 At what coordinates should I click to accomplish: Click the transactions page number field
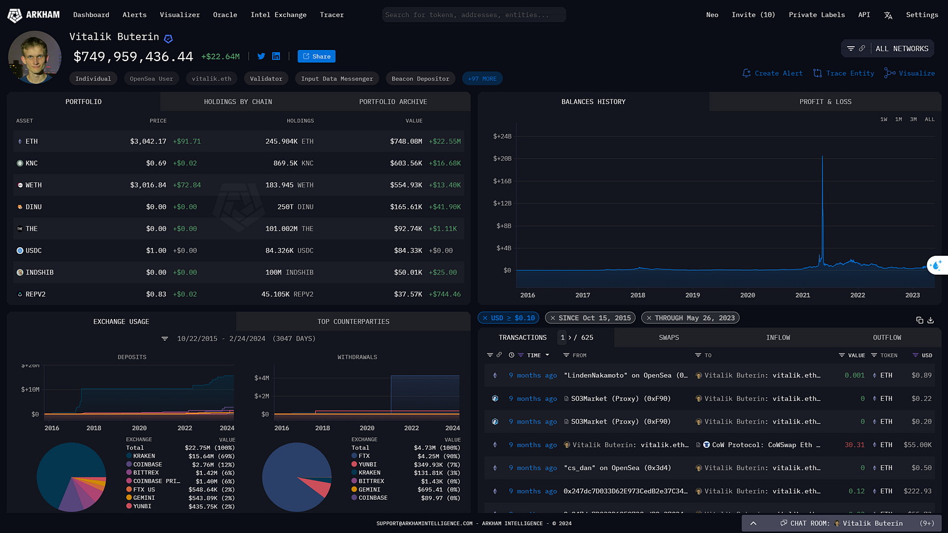(x=563, y=338)
